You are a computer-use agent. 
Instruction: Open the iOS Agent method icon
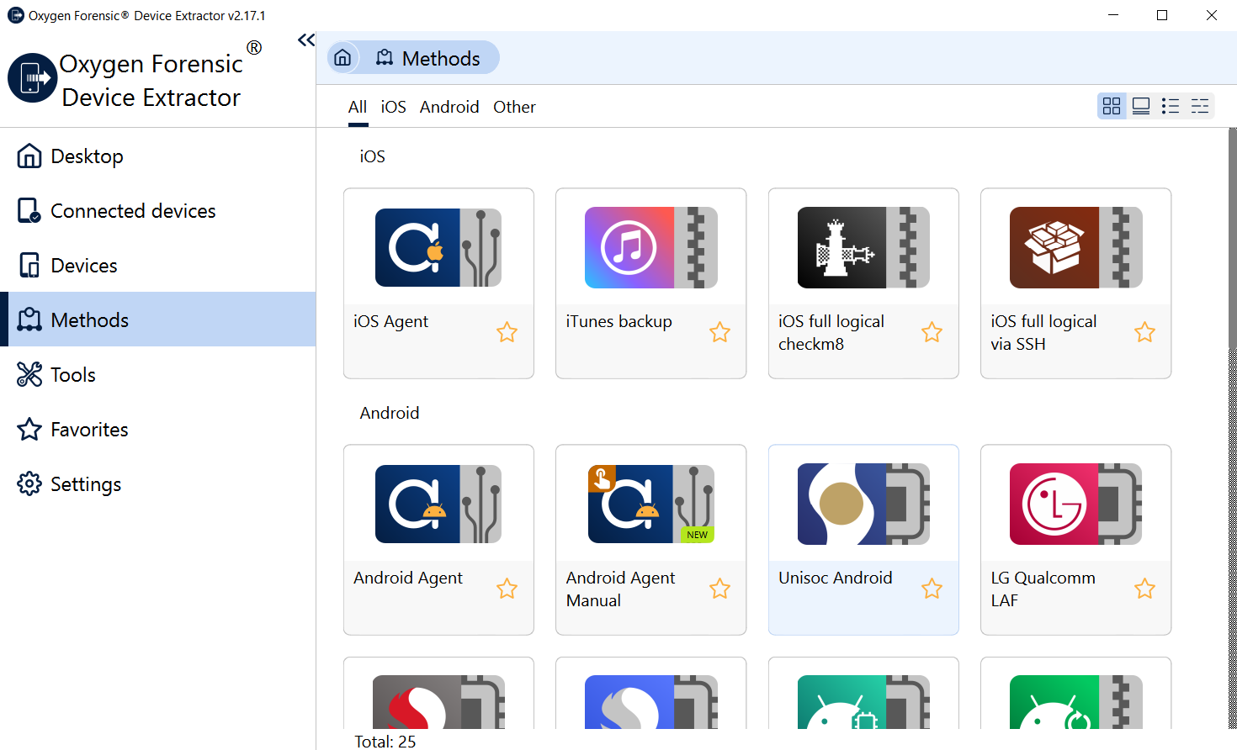point(438,247)
